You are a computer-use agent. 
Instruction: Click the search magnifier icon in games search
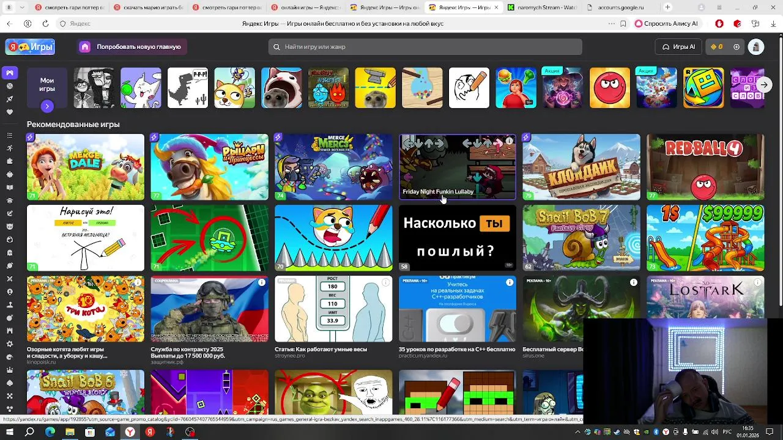coord(276,46)
